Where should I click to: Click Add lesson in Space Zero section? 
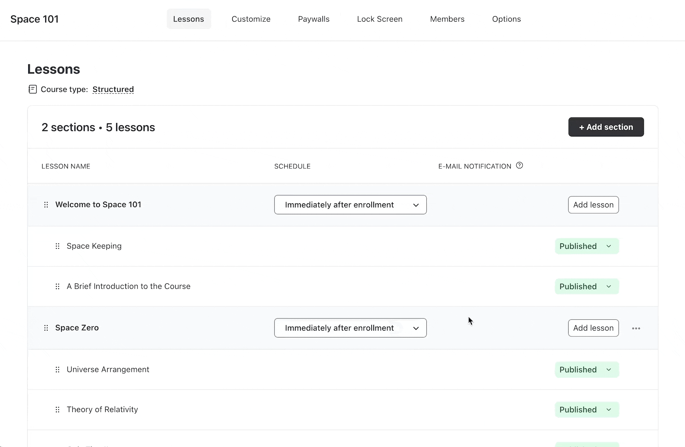click(593, 328)
